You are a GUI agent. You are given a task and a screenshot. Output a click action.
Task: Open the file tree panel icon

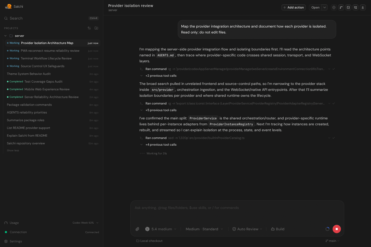click(356, 7)
